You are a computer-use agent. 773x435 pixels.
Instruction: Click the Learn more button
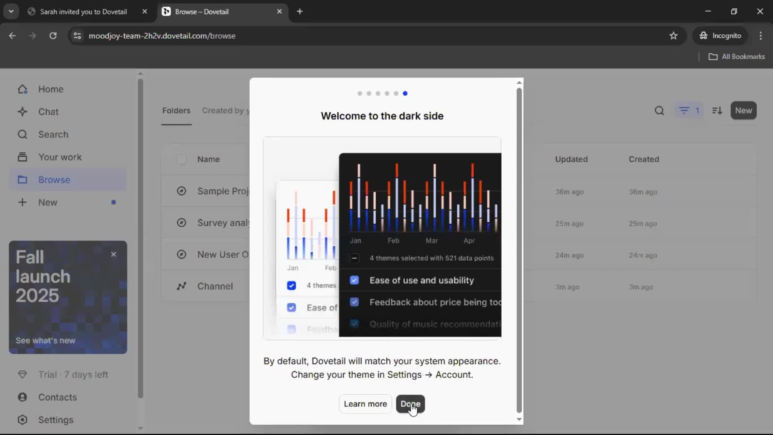[x=365, y=404]
